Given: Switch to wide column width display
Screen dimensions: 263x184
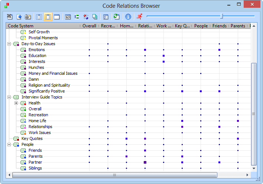Looking at the screenshot, I should tap(57, 17).
